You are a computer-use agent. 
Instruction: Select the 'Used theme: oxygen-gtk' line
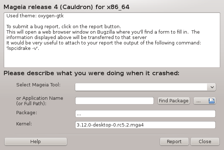35,16
